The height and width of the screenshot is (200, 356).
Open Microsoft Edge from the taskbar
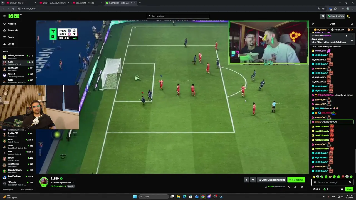click(184, 197)
